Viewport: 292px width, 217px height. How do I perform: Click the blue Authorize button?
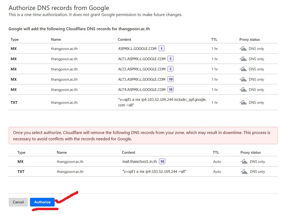[x=42, y=202]
